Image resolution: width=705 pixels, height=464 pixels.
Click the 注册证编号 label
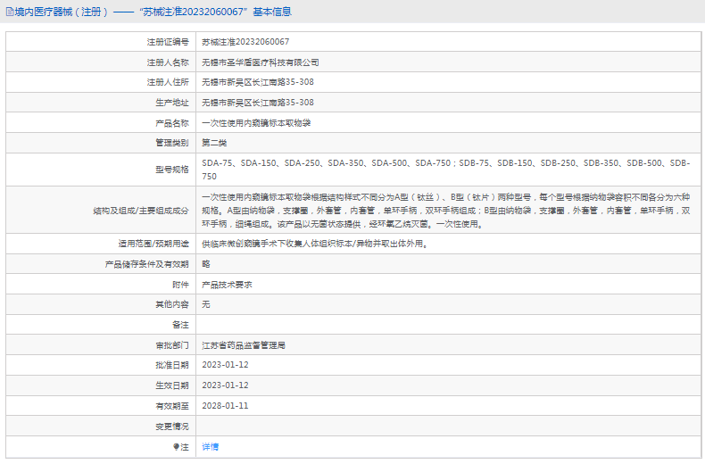click(168, 42)
